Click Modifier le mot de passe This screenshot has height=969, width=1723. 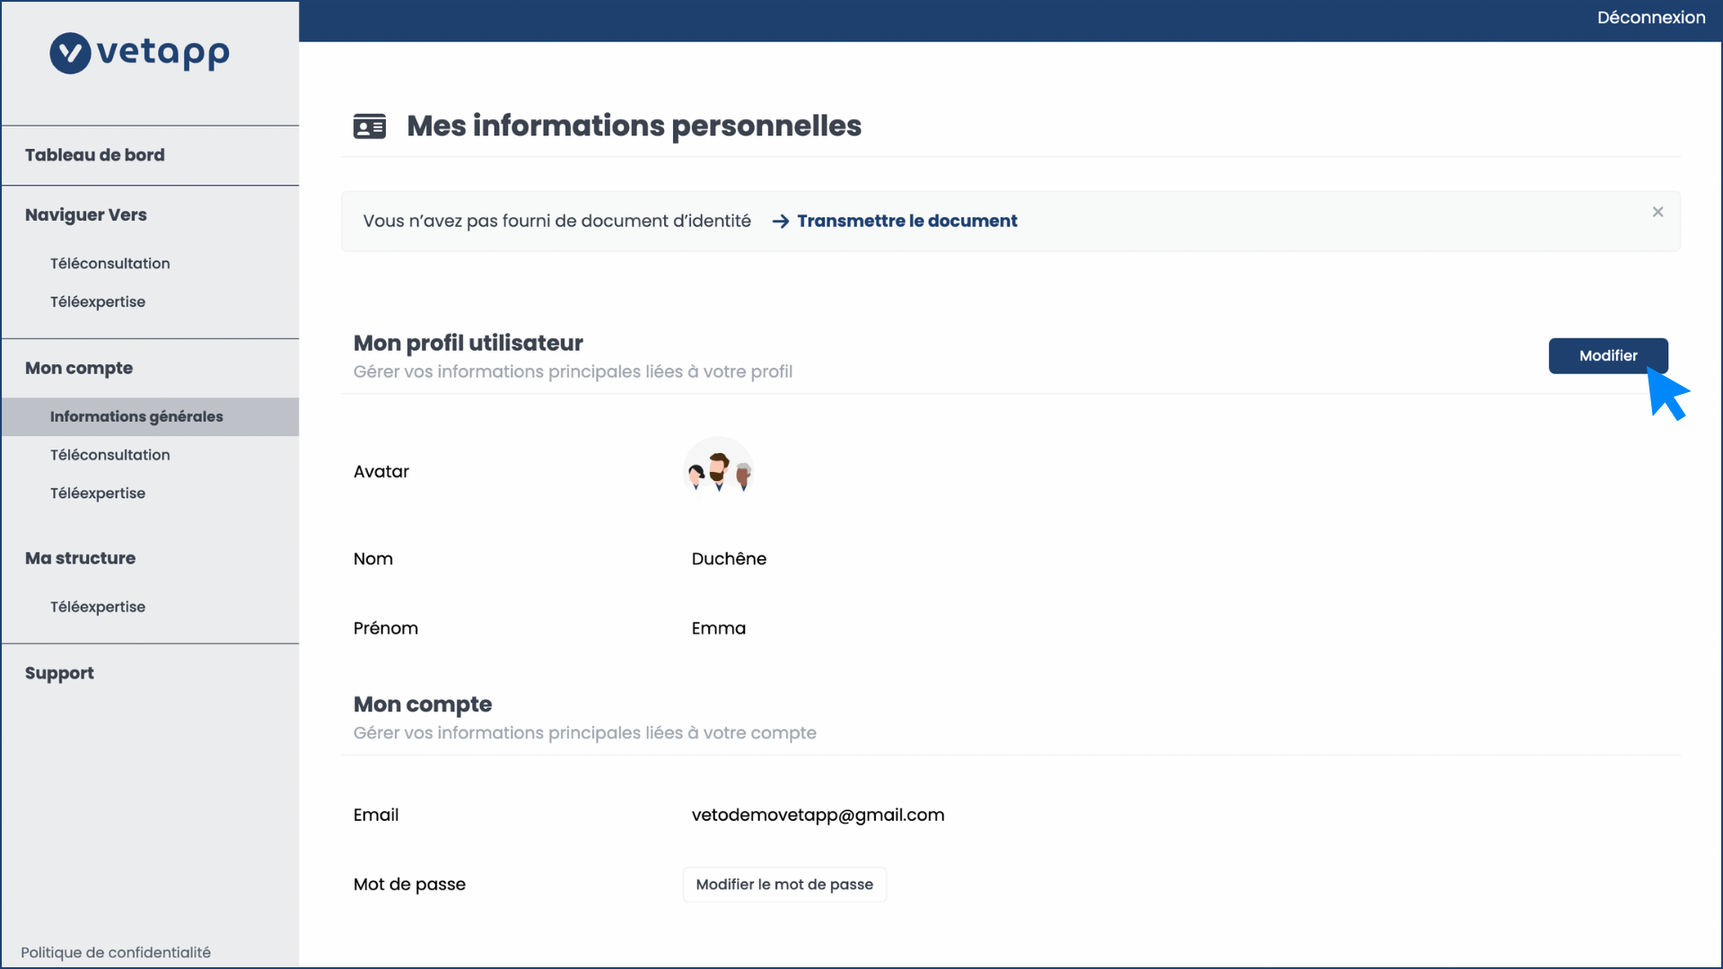point(784,885)
